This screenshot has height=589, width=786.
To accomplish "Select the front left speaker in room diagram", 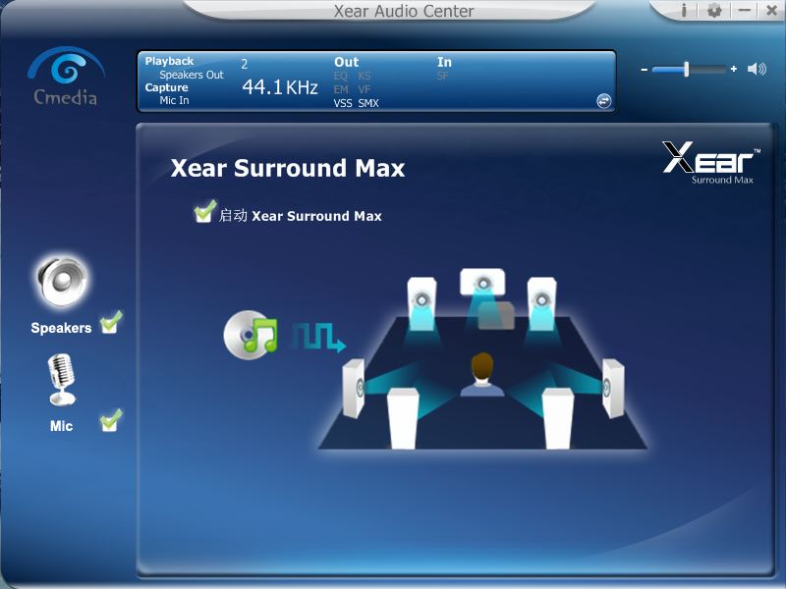I will 421,303.
